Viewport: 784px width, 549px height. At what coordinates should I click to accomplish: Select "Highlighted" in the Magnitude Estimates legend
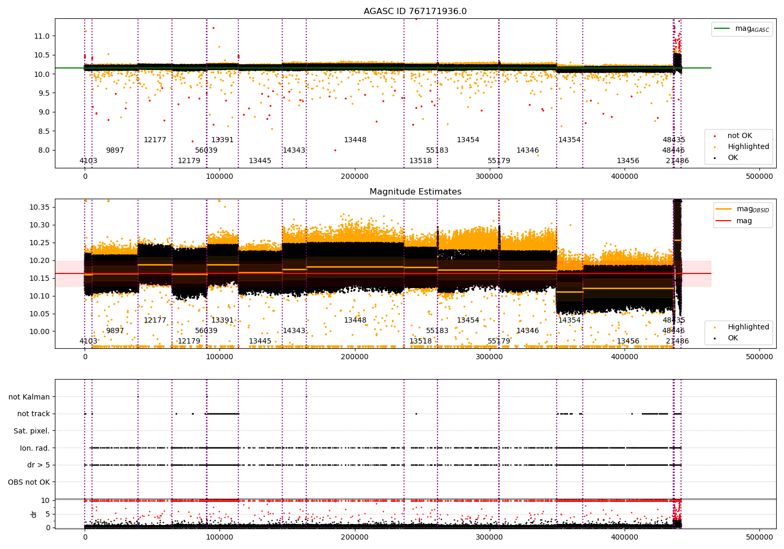pyautogui.click(x=748, y=327)
